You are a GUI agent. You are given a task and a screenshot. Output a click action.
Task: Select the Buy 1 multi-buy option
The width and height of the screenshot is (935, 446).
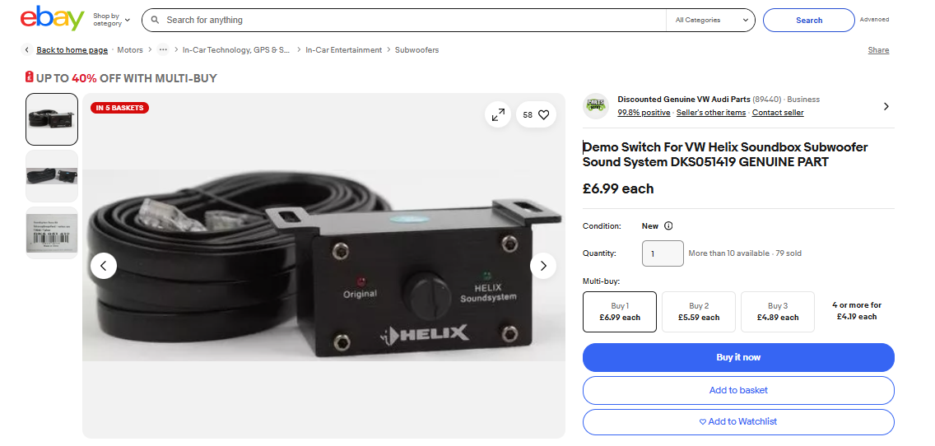pos(619,312)
